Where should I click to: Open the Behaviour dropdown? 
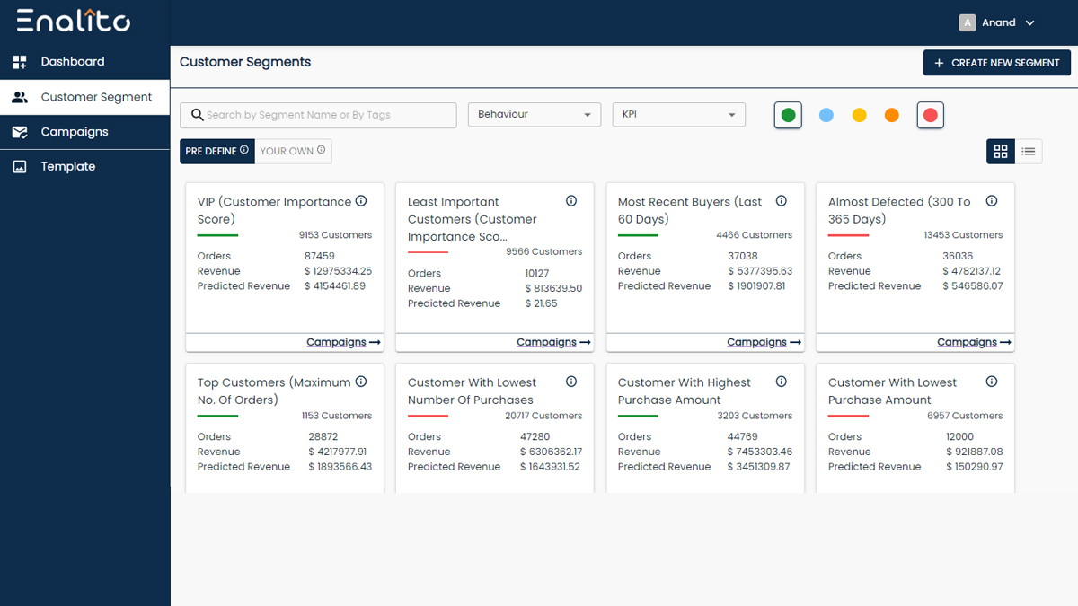(x=535, y=115)
